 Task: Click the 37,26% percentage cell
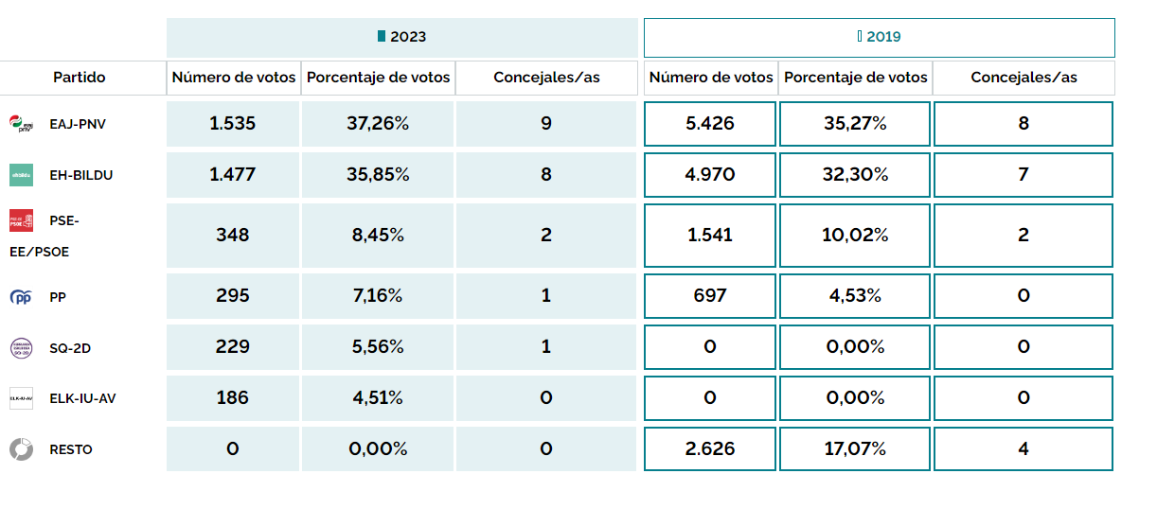pyautogui.click(x=379, y=124)
